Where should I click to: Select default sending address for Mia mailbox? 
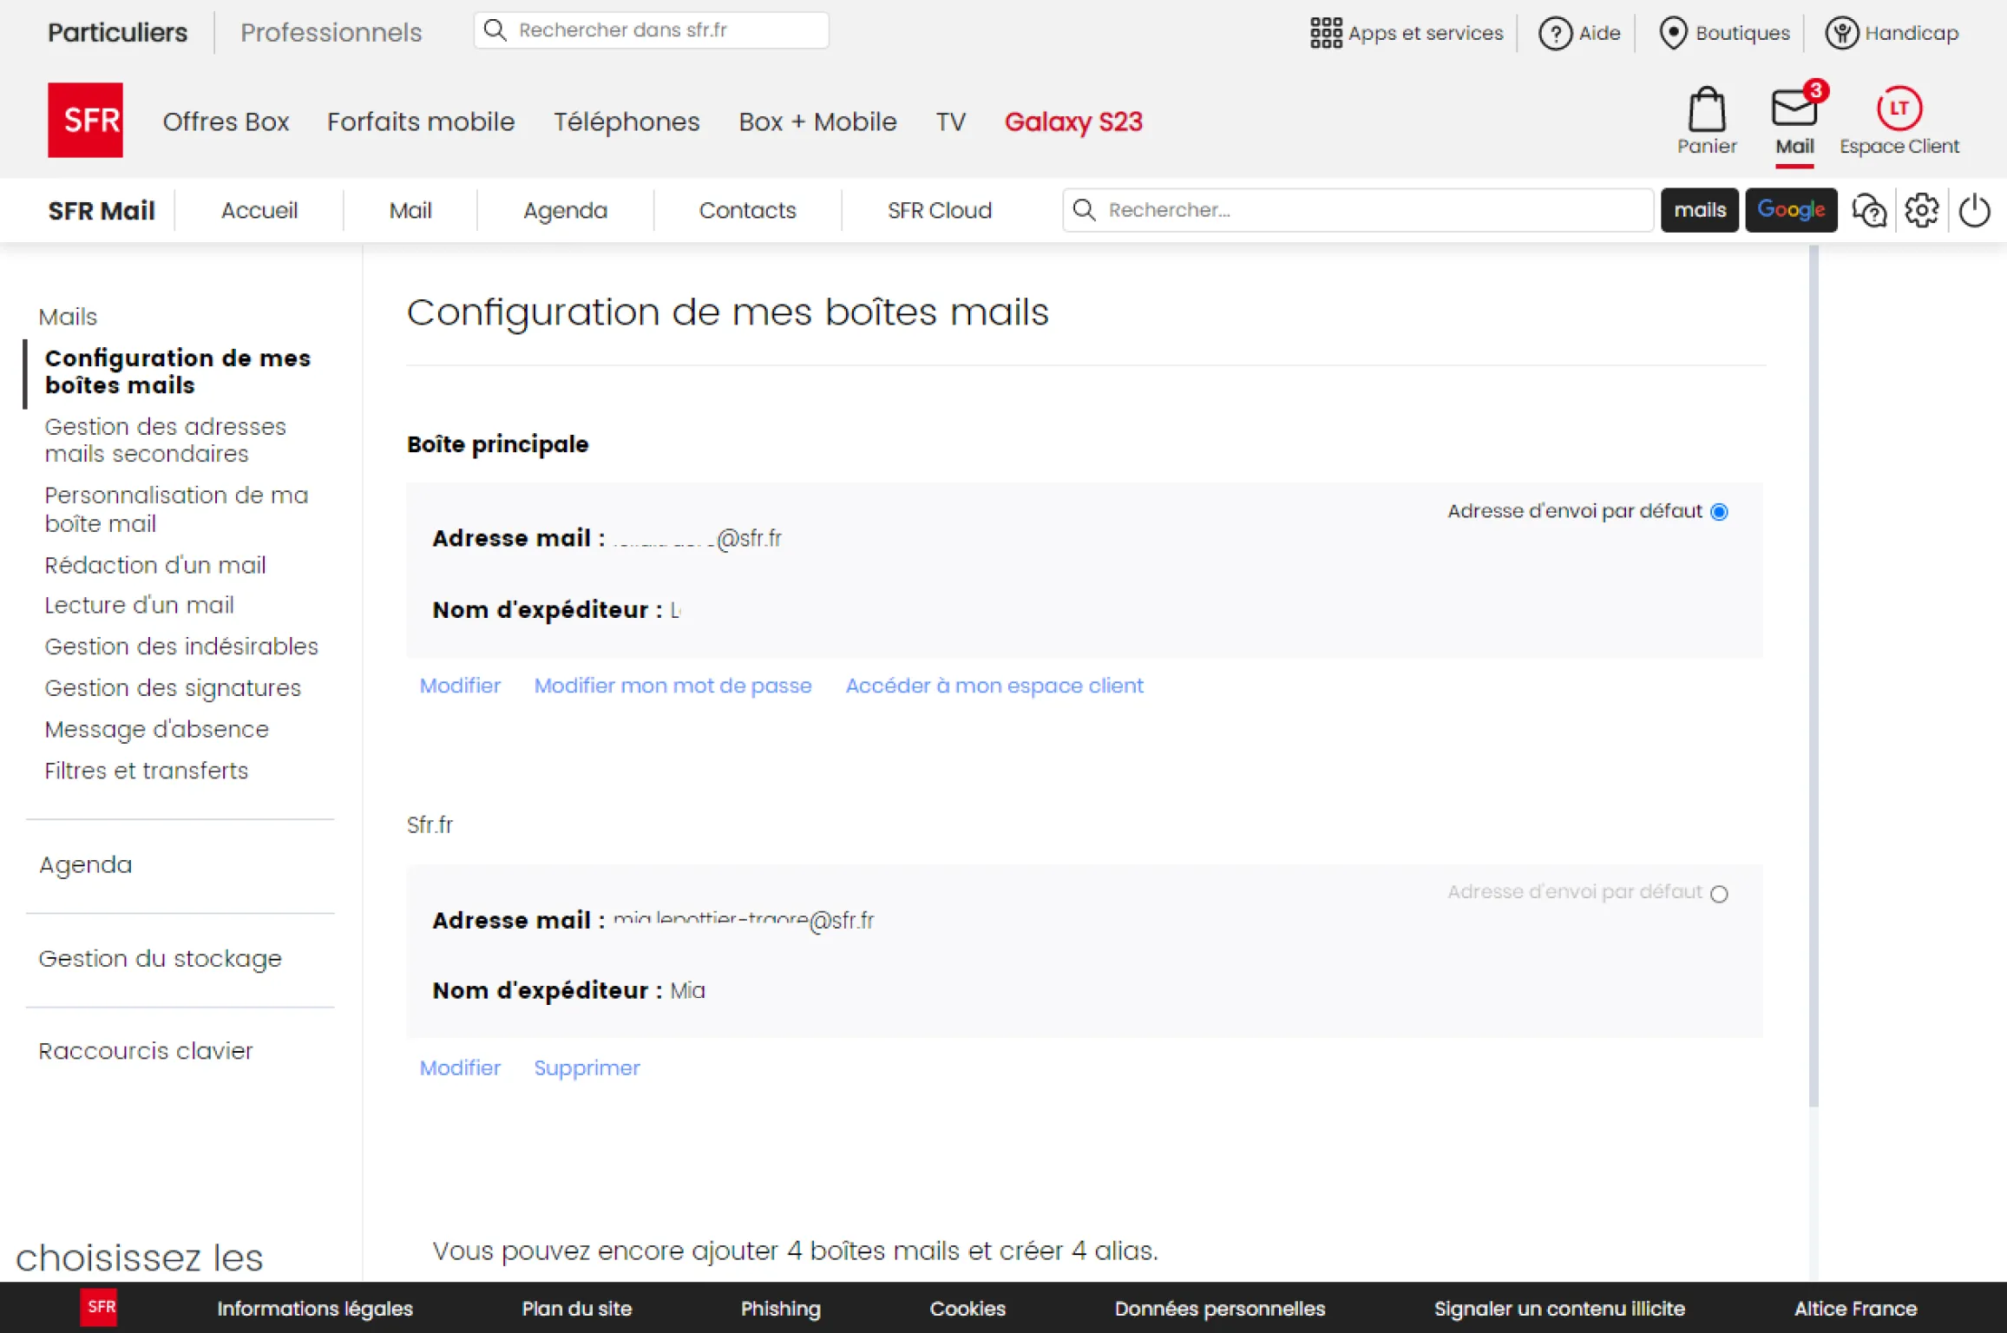1719,894
